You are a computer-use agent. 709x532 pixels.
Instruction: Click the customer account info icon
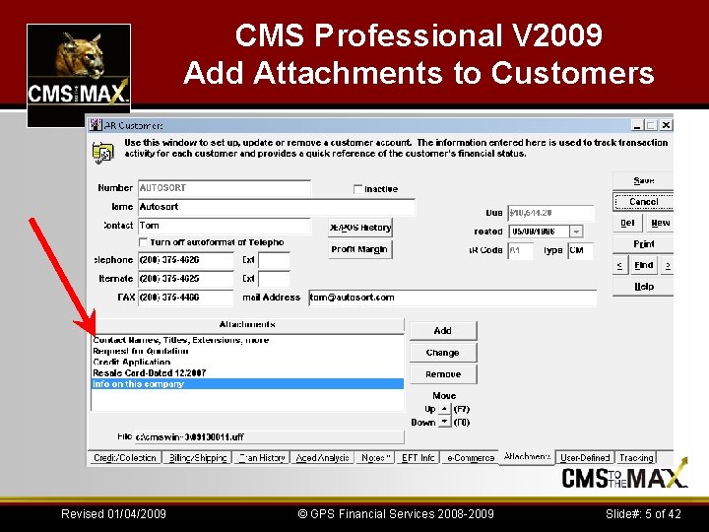pos(102,153)
